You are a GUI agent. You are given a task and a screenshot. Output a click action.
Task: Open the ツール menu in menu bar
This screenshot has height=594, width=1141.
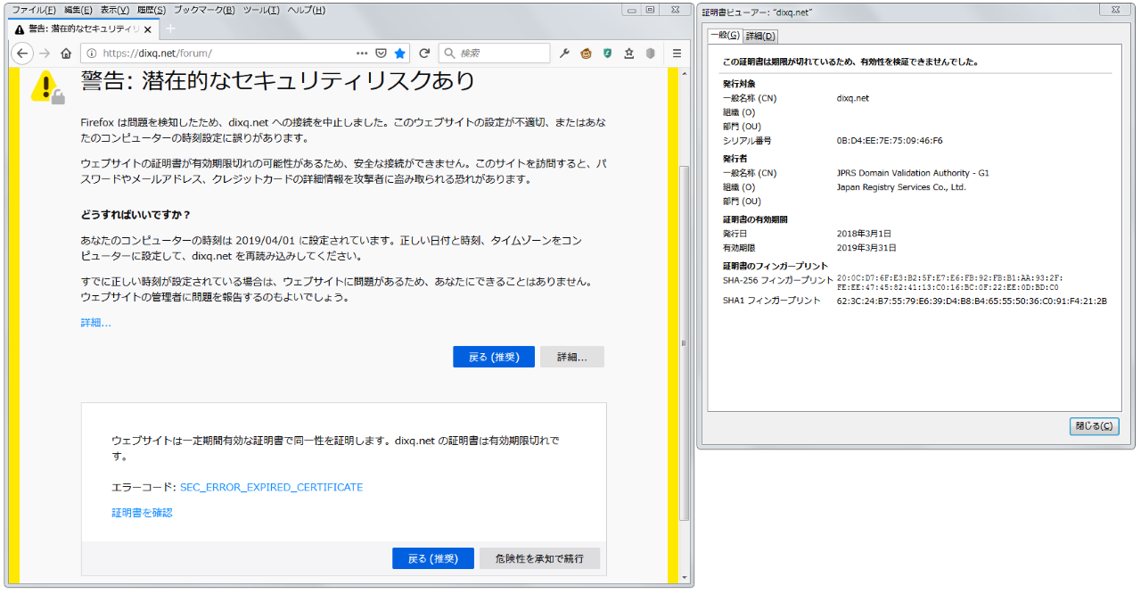pos(261,10)
